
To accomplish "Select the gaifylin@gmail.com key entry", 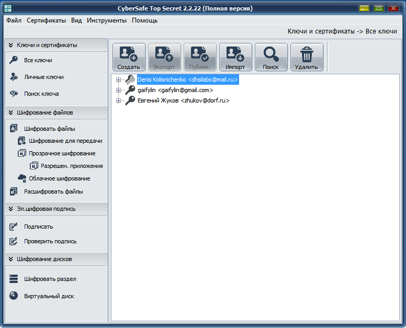I will [175, 90].
